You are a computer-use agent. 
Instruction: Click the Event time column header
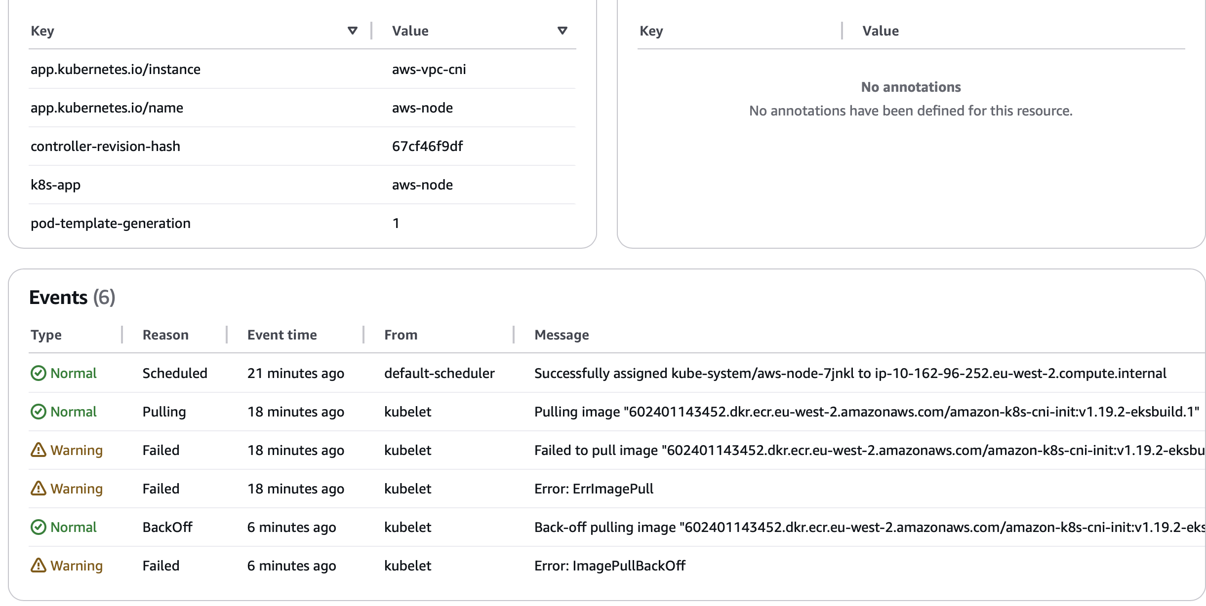(282, 335)
